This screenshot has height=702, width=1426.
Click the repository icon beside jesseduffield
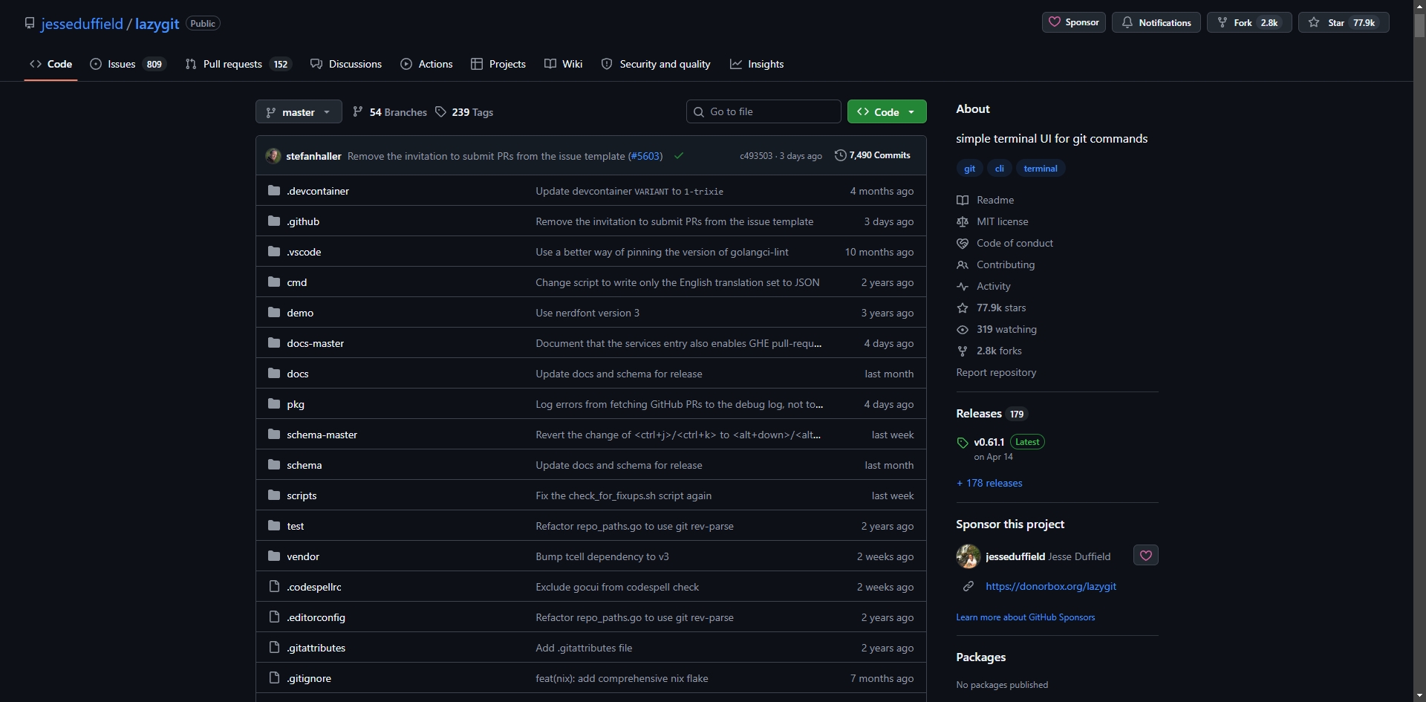pos(30,23)
